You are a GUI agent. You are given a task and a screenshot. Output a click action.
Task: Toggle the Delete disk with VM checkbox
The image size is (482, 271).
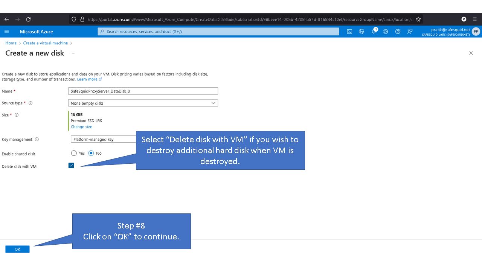tap(71, 166)
